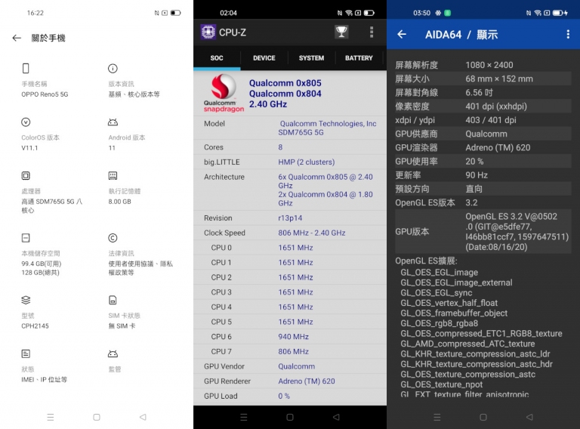The width and height of the screenshot is (580, 429).
Task: Tap the RAM memory icon
Action: (113, 176)
